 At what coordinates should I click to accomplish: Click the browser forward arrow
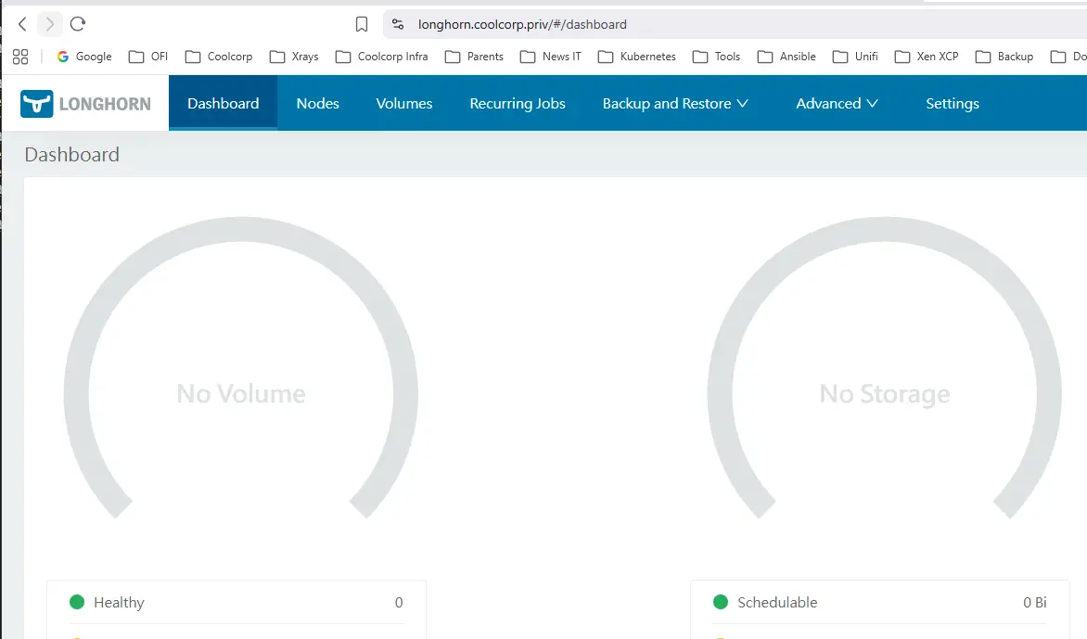click(x=50, y=24)
